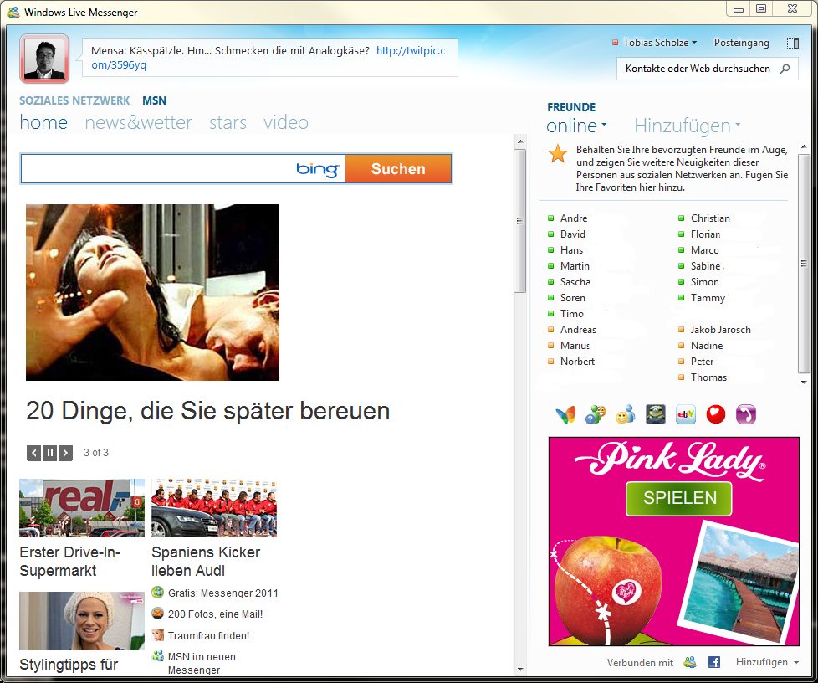Pause the news slideshow
This screenshot has width=818, height=683.
(x=49, y=453)
